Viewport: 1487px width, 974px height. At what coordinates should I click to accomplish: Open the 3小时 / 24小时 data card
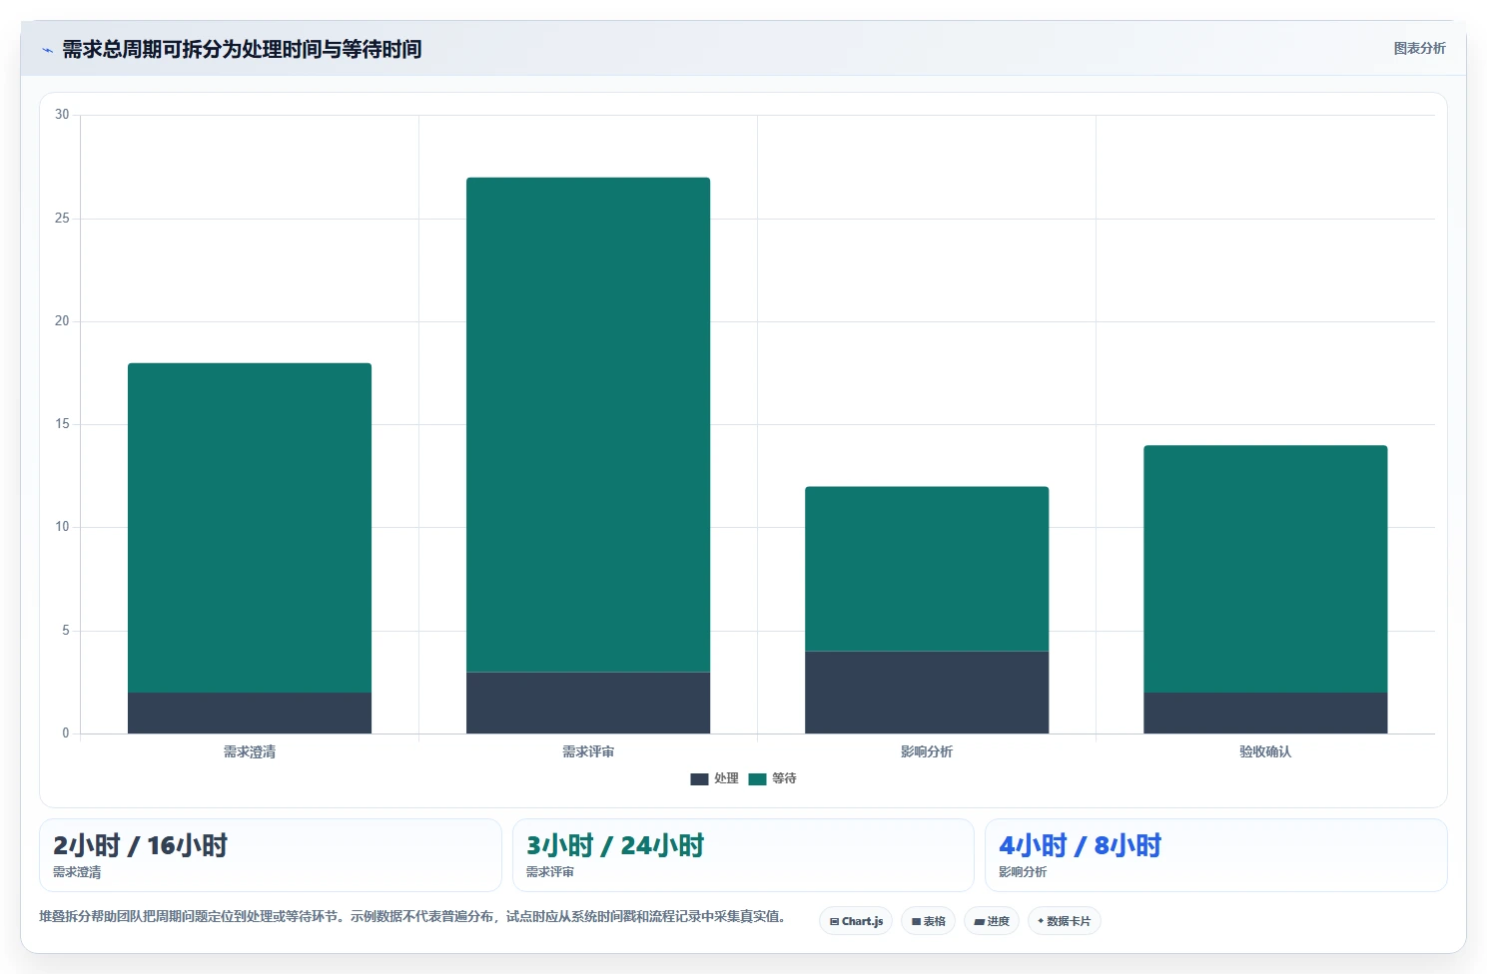coord(743,855)
